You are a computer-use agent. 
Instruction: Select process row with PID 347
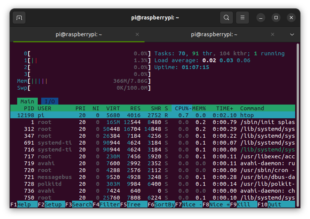153,136
